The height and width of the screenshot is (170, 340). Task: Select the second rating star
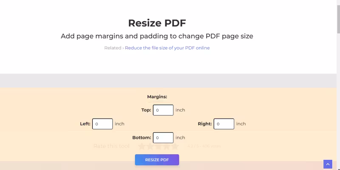(150, 146)
